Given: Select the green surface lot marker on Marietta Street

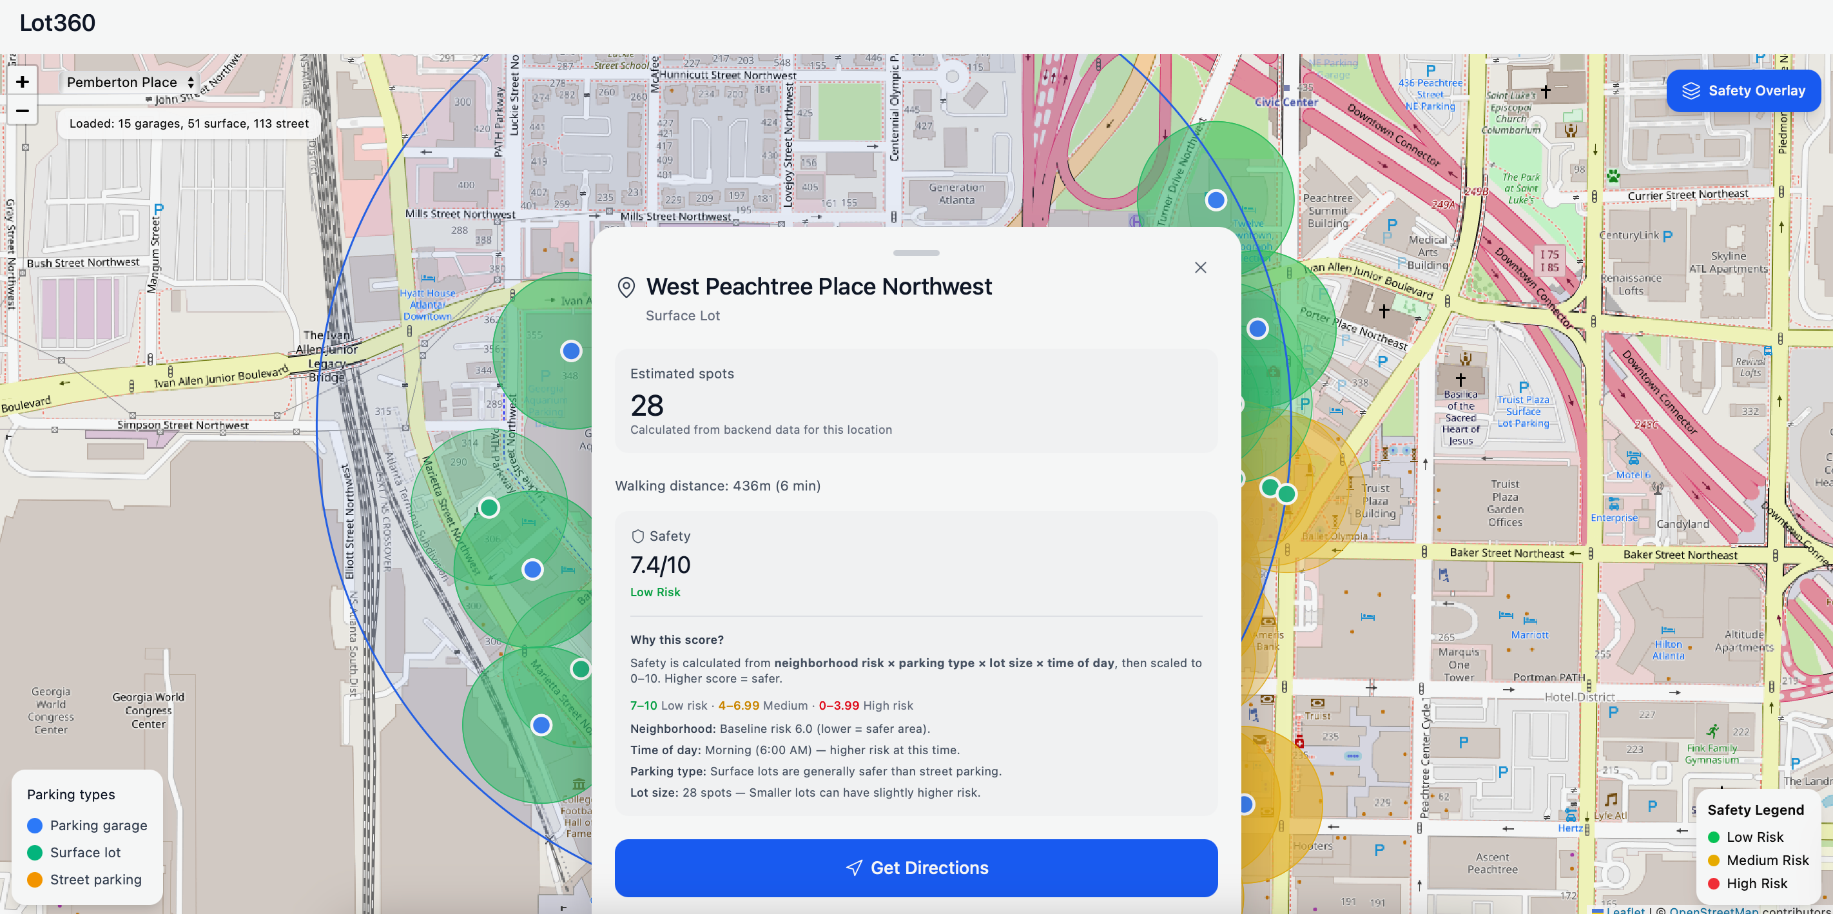Looking at the screenshot, I should click(489, 507).
